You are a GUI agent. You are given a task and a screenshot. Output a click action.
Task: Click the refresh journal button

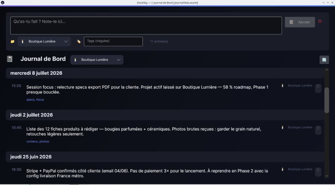tap(324, 60)
